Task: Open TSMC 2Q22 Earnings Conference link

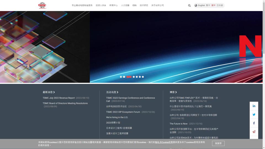Action: click(131, 99)
